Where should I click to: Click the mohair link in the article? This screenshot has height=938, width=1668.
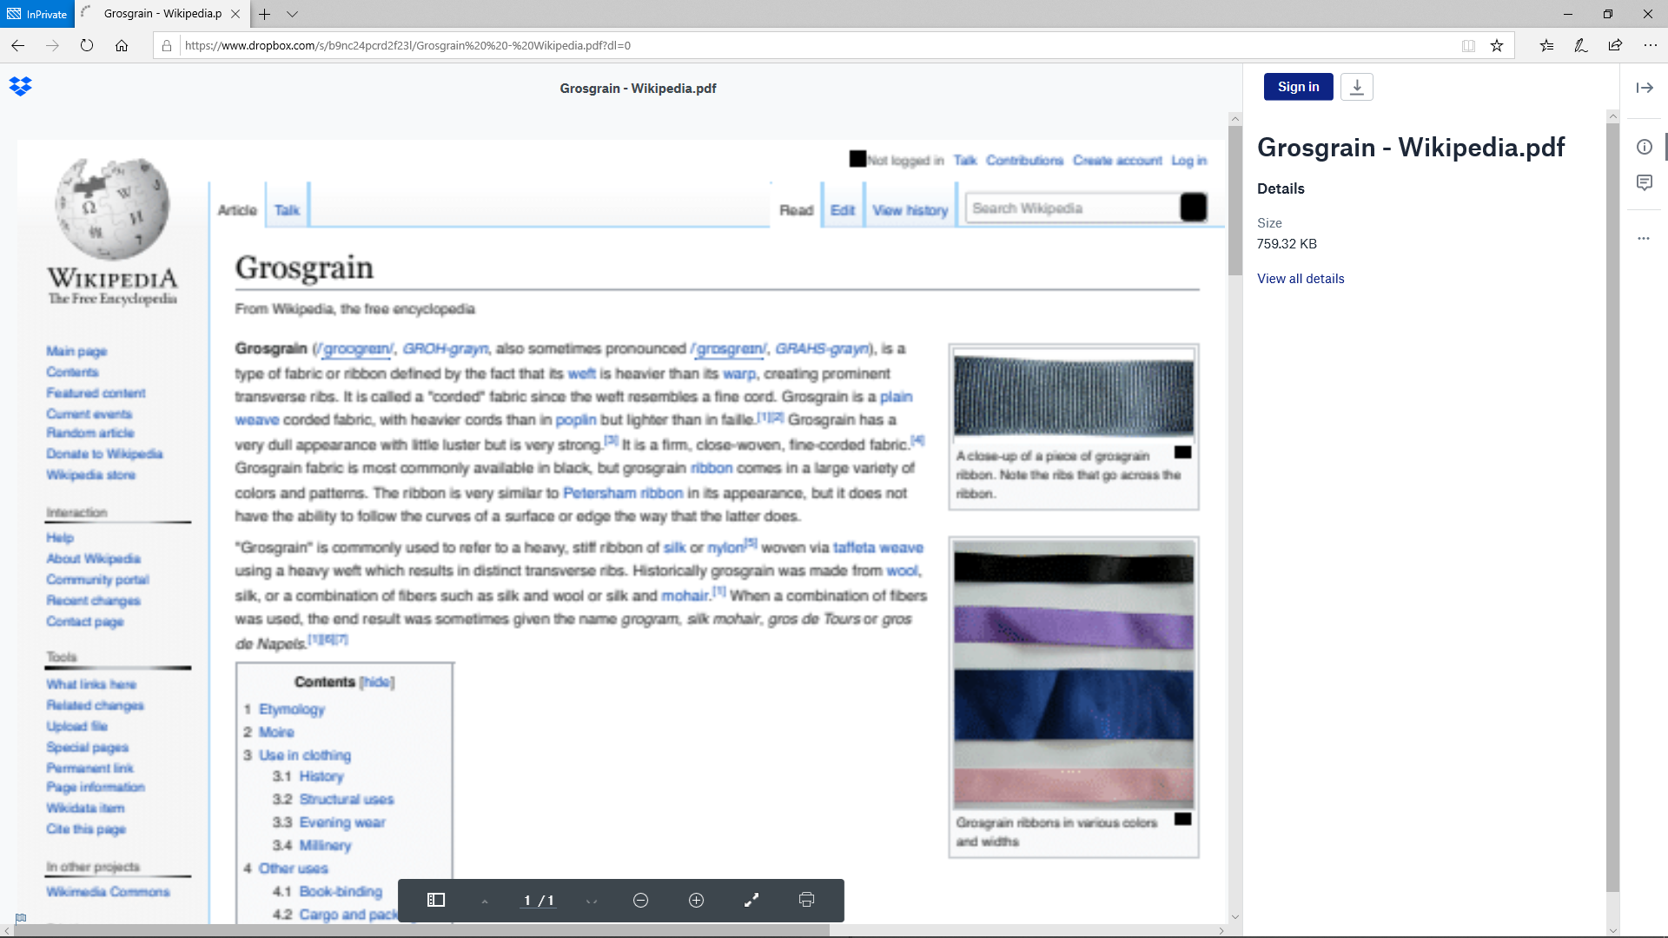tap(685, 596)
